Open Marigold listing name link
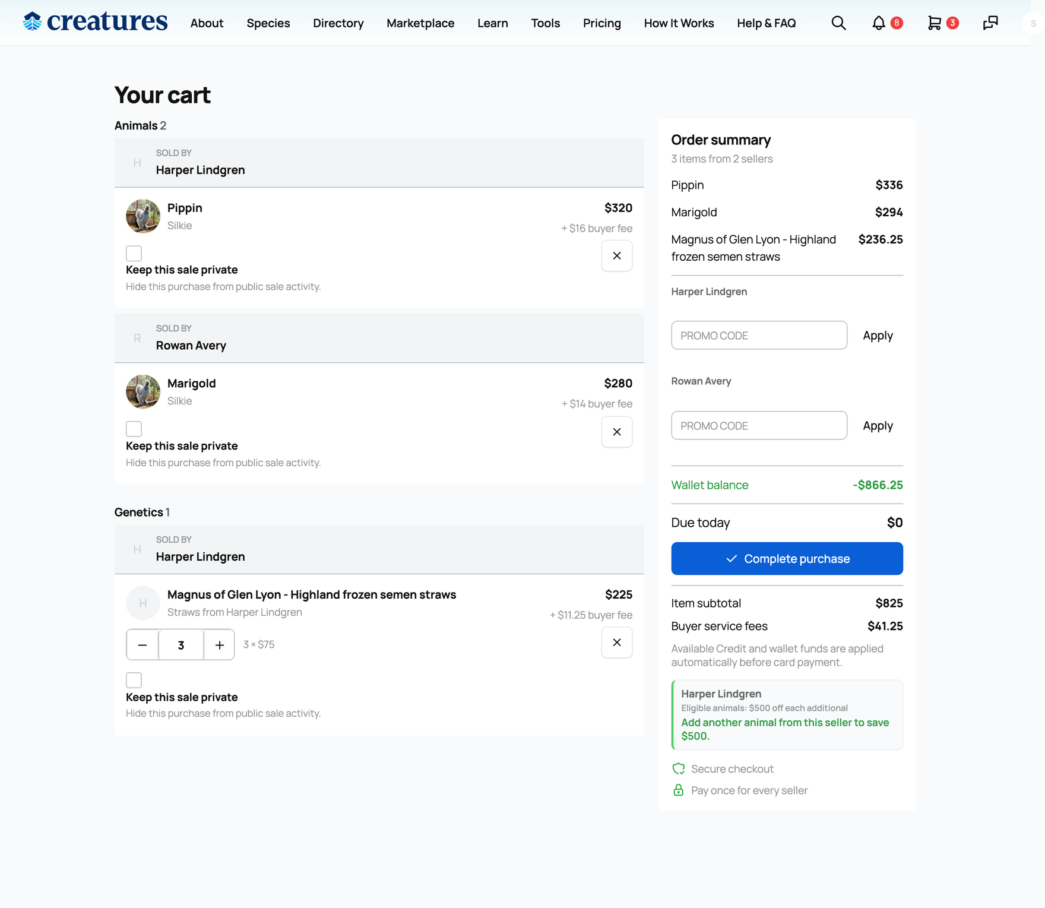 point(192,384)
